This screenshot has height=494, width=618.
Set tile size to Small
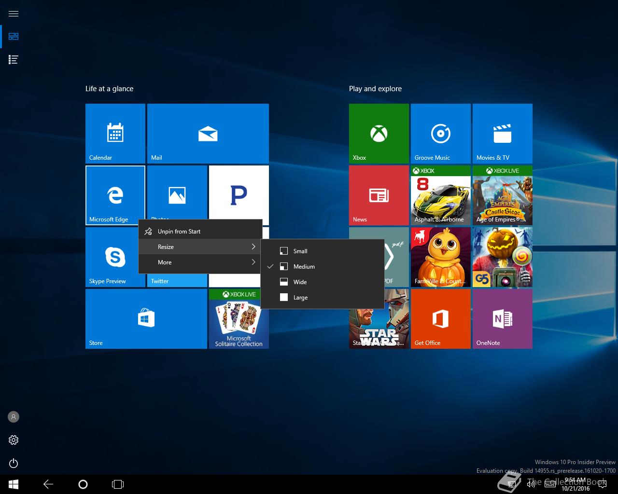pyautogui.click(x=323, y=251)
